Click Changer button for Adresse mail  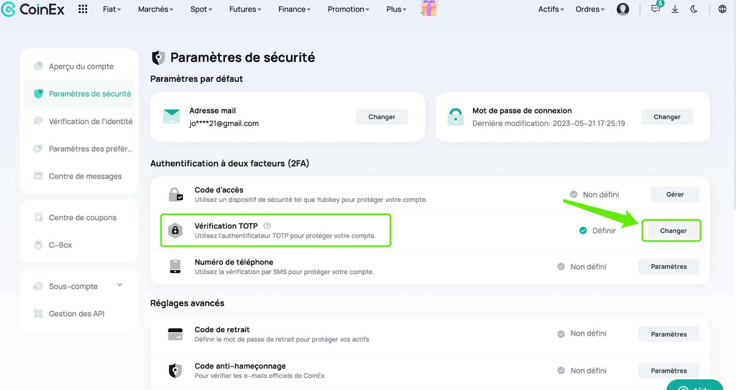382,117
